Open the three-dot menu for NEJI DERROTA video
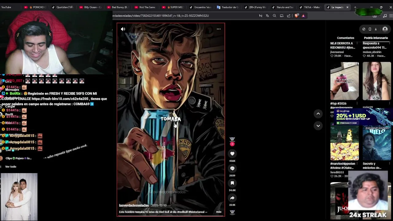The width and height of the screenshot is (393, 221). (357, 44)
